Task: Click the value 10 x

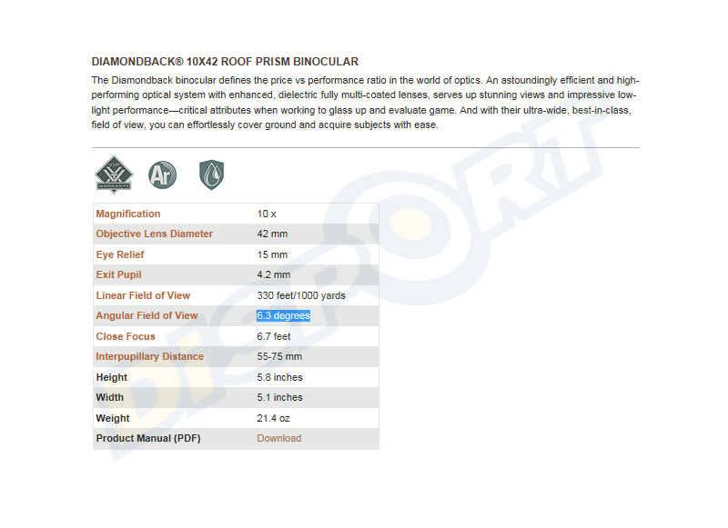Action: click(x=267, y=214)
